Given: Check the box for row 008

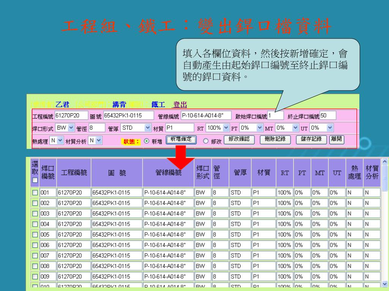Looking at the screenshot, I should tap(35, 266).
